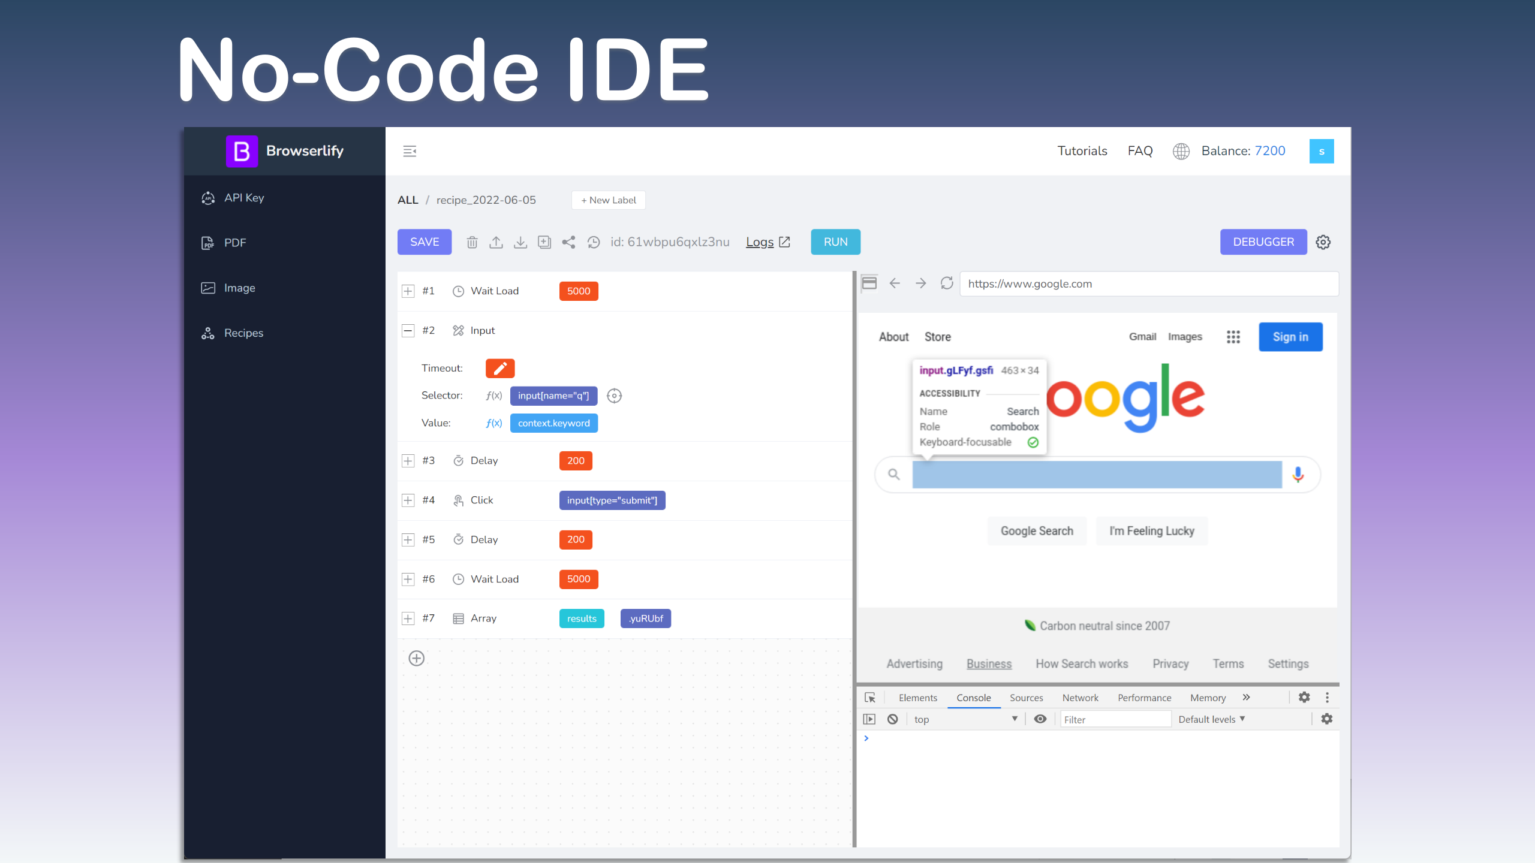This screenshot has height=863, width=1535.
Task: Expand step #7 Array
Action: coord(408,618)
